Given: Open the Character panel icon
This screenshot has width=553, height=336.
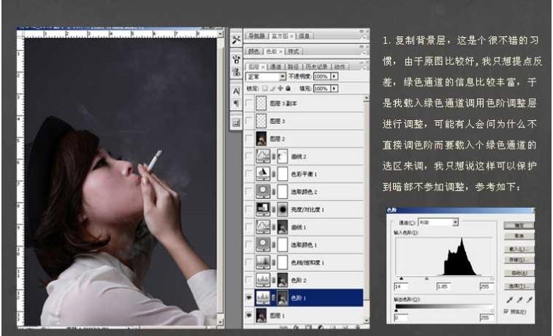Looking at the screenshot, I should click(236, 91).
